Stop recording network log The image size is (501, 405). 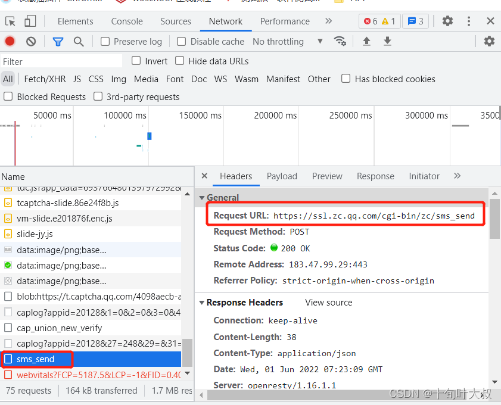click(10, 41)
